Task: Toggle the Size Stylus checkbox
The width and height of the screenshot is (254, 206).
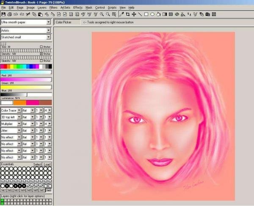Action: (x=41, y=47)
